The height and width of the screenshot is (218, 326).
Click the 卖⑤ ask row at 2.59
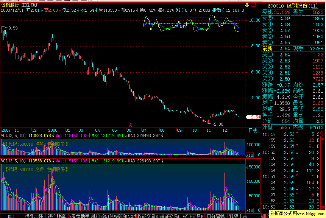[293, 19]
